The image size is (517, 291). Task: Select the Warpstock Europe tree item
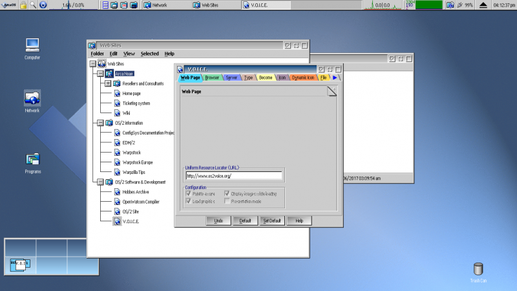click(138, 162)
